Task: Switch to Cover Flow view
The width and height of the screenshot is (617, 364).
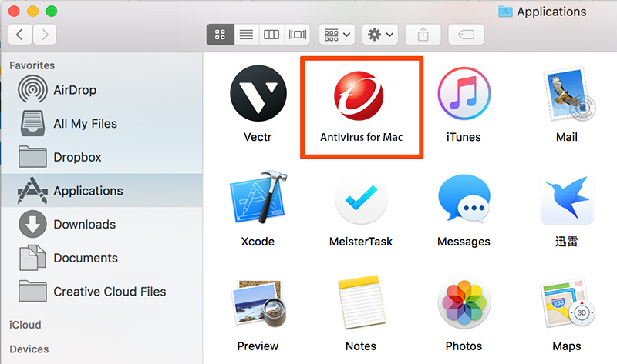Action: pos(298,35)
